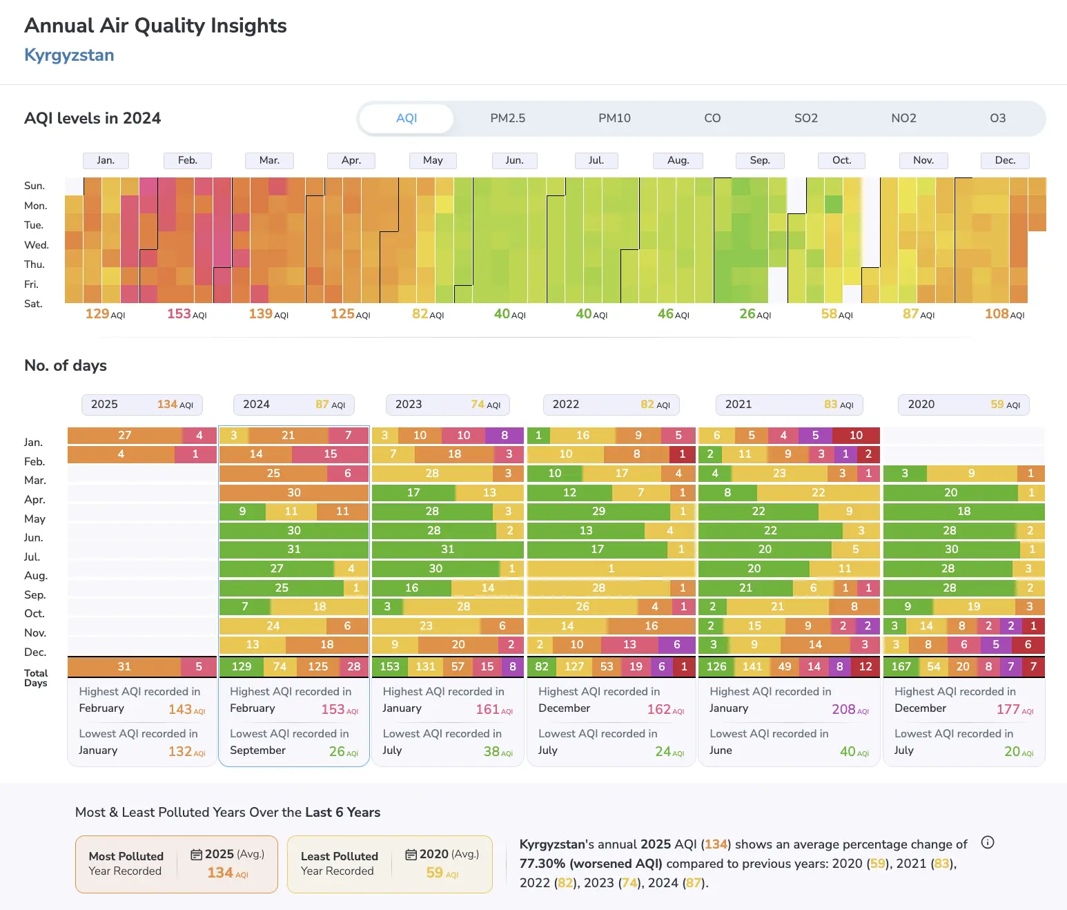
Task: Show O3 levels tab
Action: point(998,118)
